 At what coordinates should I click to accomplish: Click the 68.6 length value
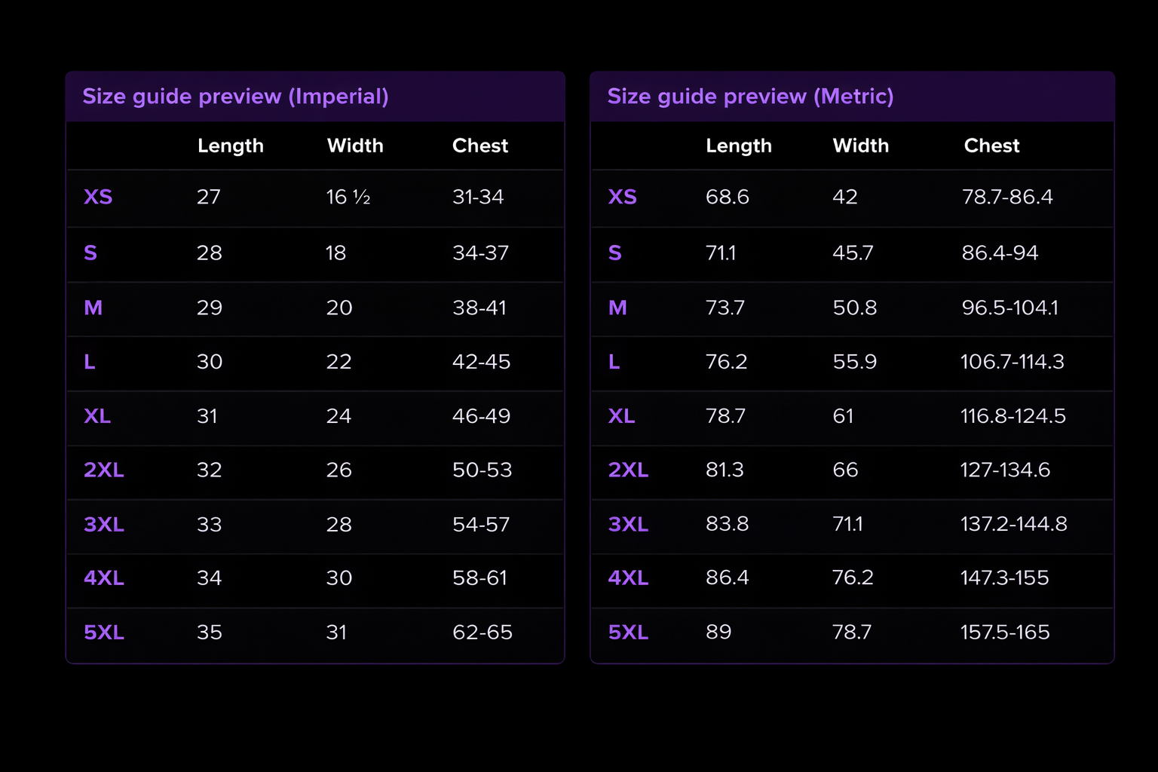click(728, 197)
